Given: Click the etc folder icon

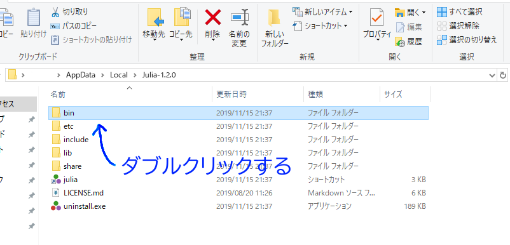Looking at the screenshot, I should pyautogui.click(x=56, y=126).
